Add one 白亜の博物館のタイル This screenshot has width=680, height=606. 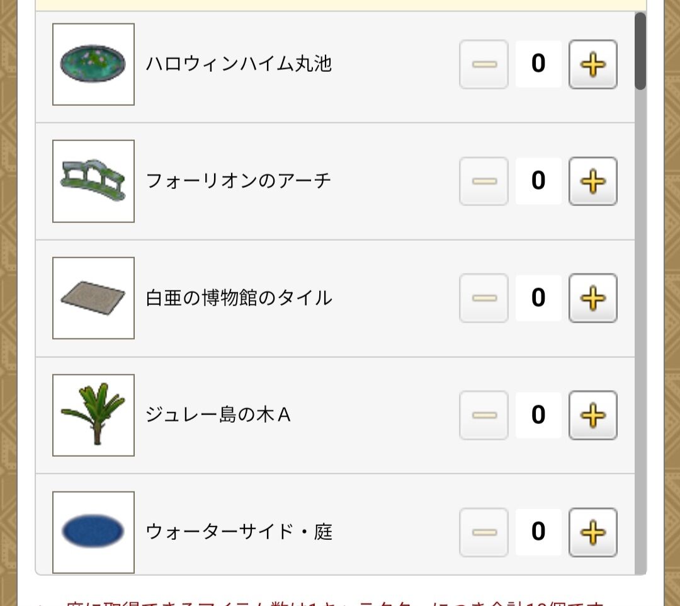[x=592, y=298]
